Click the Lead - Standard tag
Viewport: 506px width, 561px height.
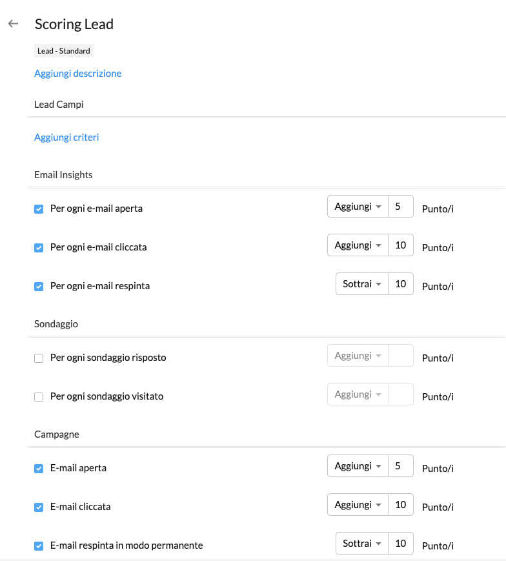click(x=64, y=51)
